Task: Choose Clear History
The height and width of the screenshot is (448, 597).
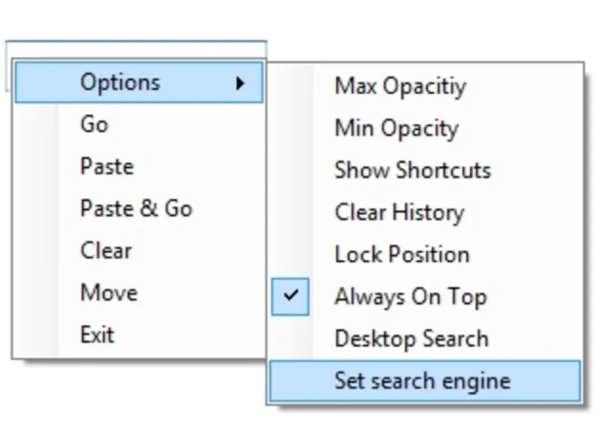Action: (399, 212)
